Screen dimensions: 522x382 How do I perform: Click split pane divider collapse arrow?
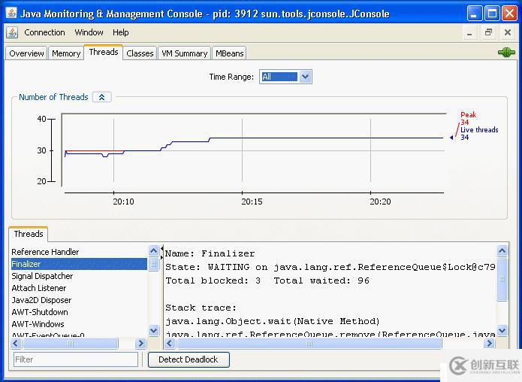click(x=161, y=248)
